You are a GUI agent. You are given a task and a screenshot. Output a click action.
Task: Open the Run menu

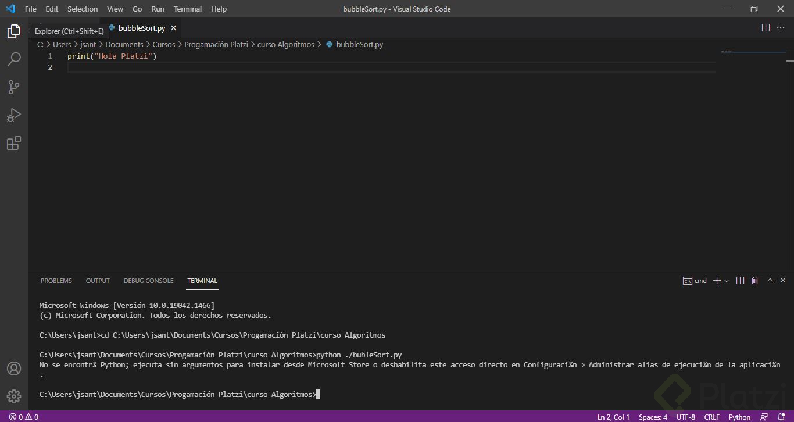click(x=158, y=9)
